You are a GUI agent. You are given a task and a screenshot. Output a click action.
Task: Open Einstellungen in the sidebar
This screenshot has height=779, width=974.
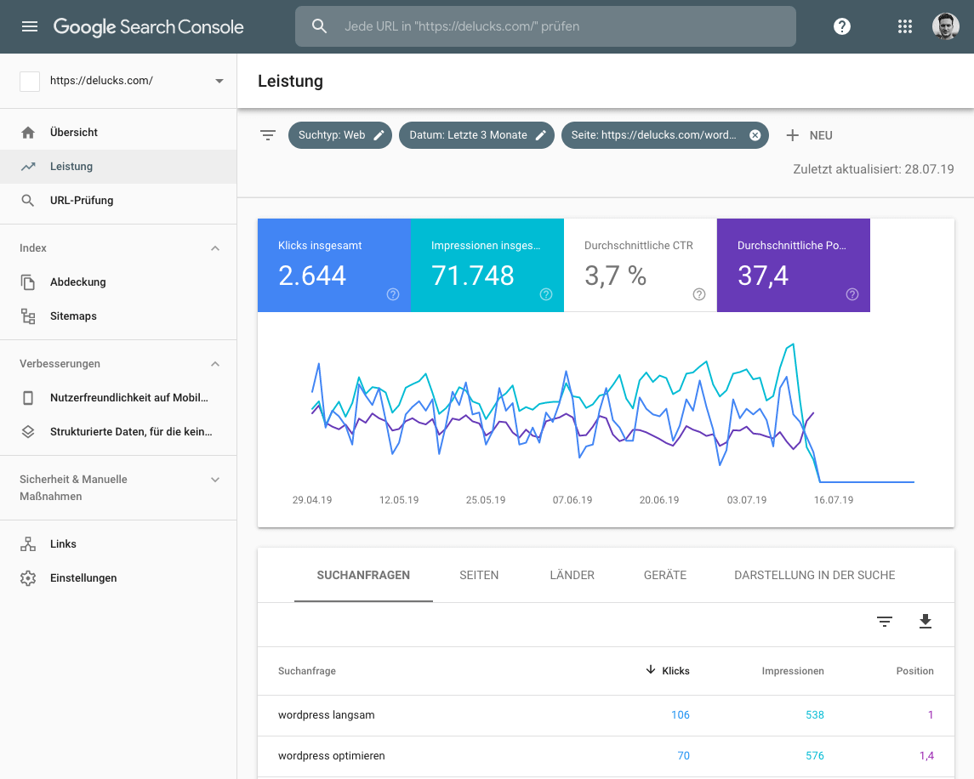pos(118,578)
